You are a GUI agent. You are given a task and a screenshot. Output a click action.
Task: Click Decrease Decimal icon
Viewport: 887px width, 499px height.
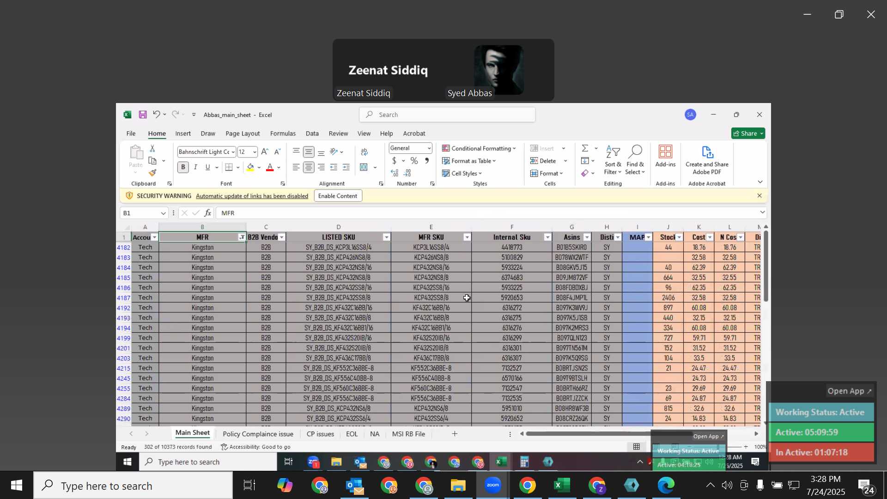[407, 173]
